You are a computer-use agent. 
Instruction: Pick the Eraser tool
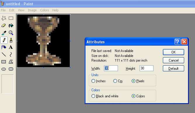[x=4, y=26]
